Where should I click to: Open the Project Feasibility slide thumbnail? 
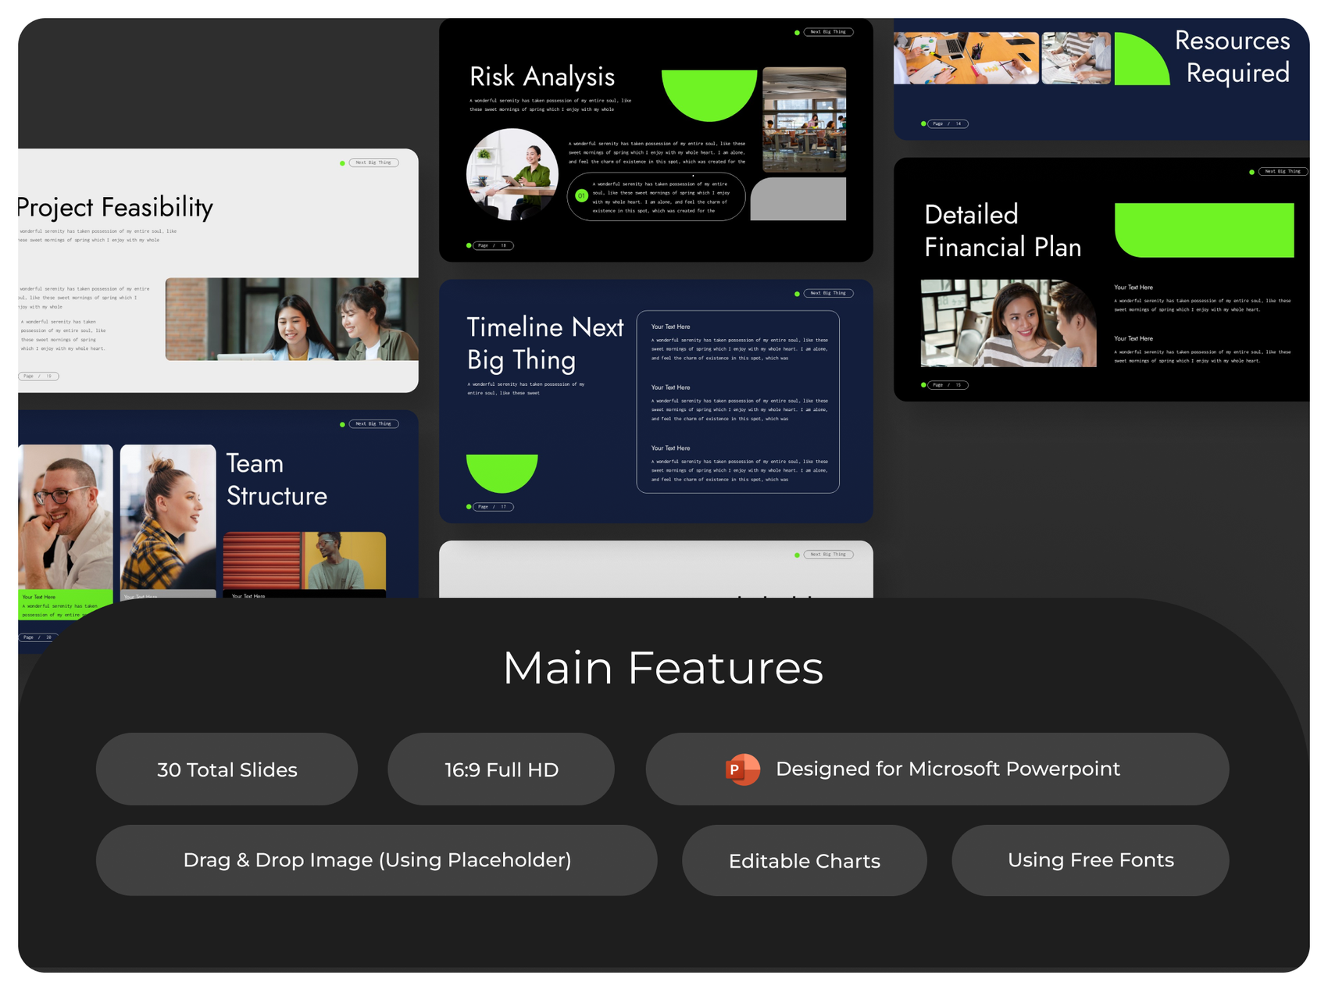click(x=218, y=270)
